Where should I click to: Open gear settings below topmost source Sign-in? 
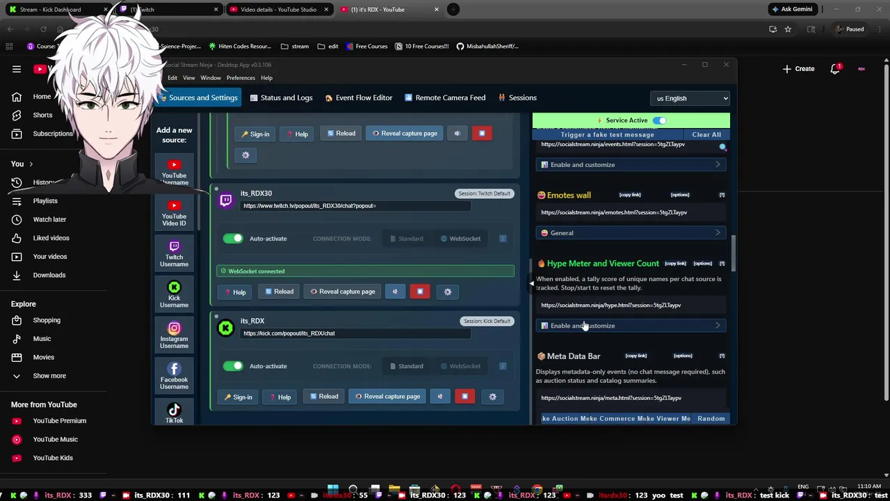click(x=245, y=155)
